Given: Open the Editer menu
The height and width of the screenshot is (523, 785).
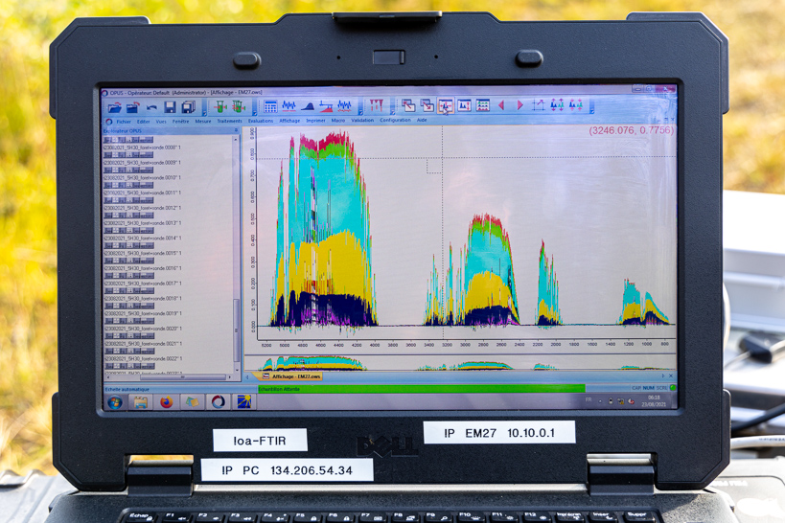Looking at the screenshot, I should coord(144,122).
